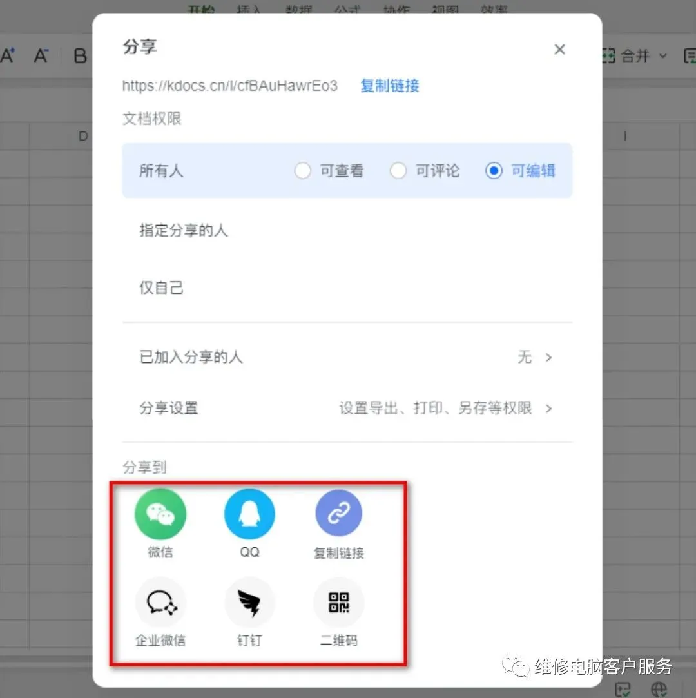The height and width of the screenshot is (698, 696).
Task: Click the blue 复制链接 link at the top
Action: (390, 86)
